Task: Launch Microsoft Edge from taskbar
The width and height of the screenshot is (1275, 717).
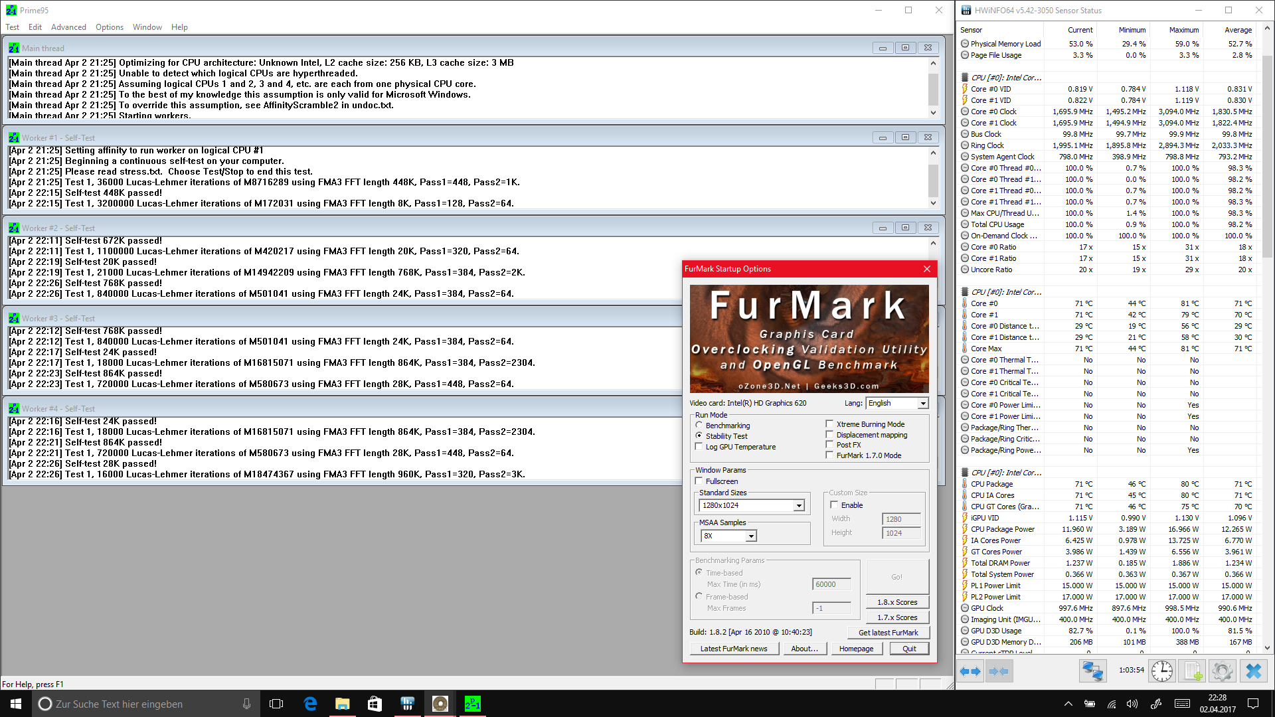Action: tap(310, 704)
